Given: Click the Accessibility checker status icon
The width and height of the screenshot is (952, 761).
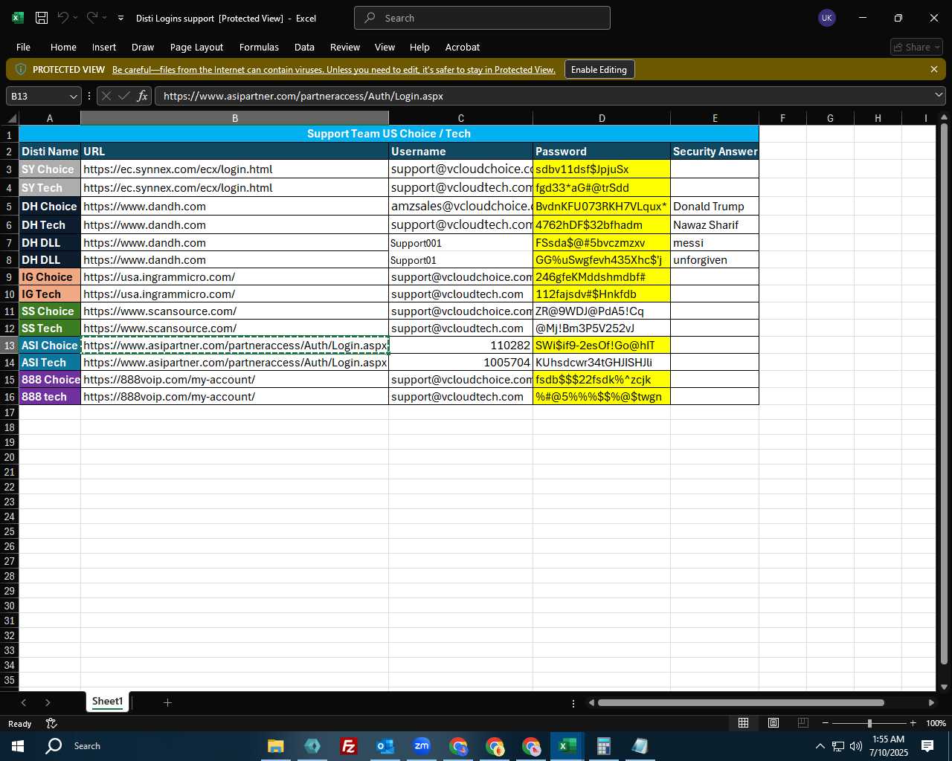Looking at the screenshot, I should pos(51,723).
